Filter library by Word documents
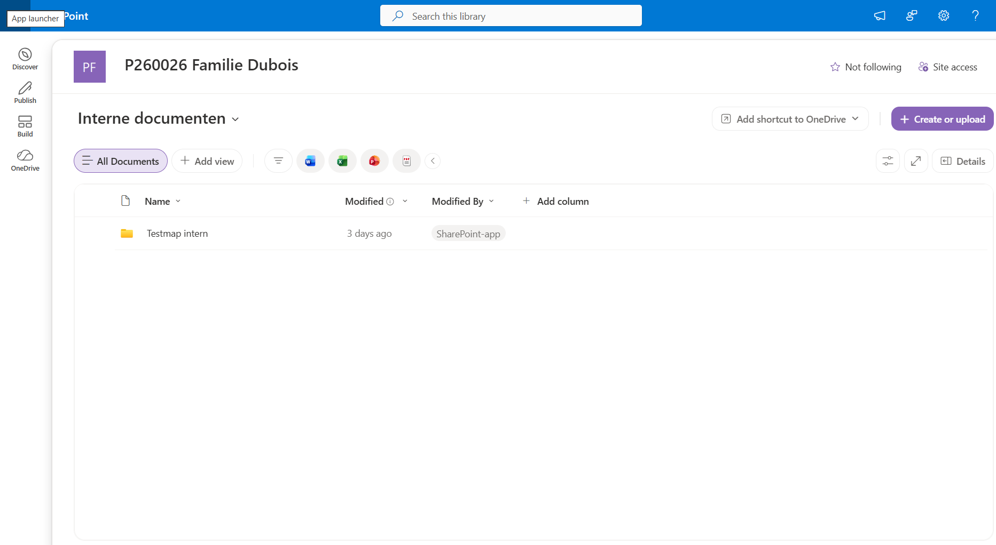The image size is (996, 545). click(310, 161)
